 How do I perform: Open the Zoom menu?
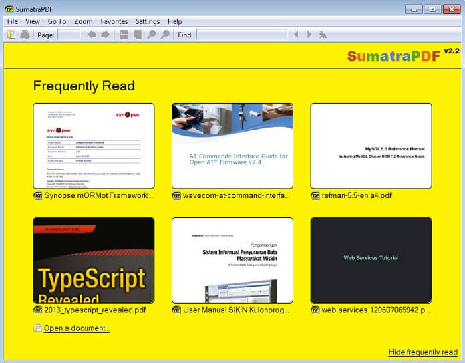pyautogui.click(x=84, y=21)
